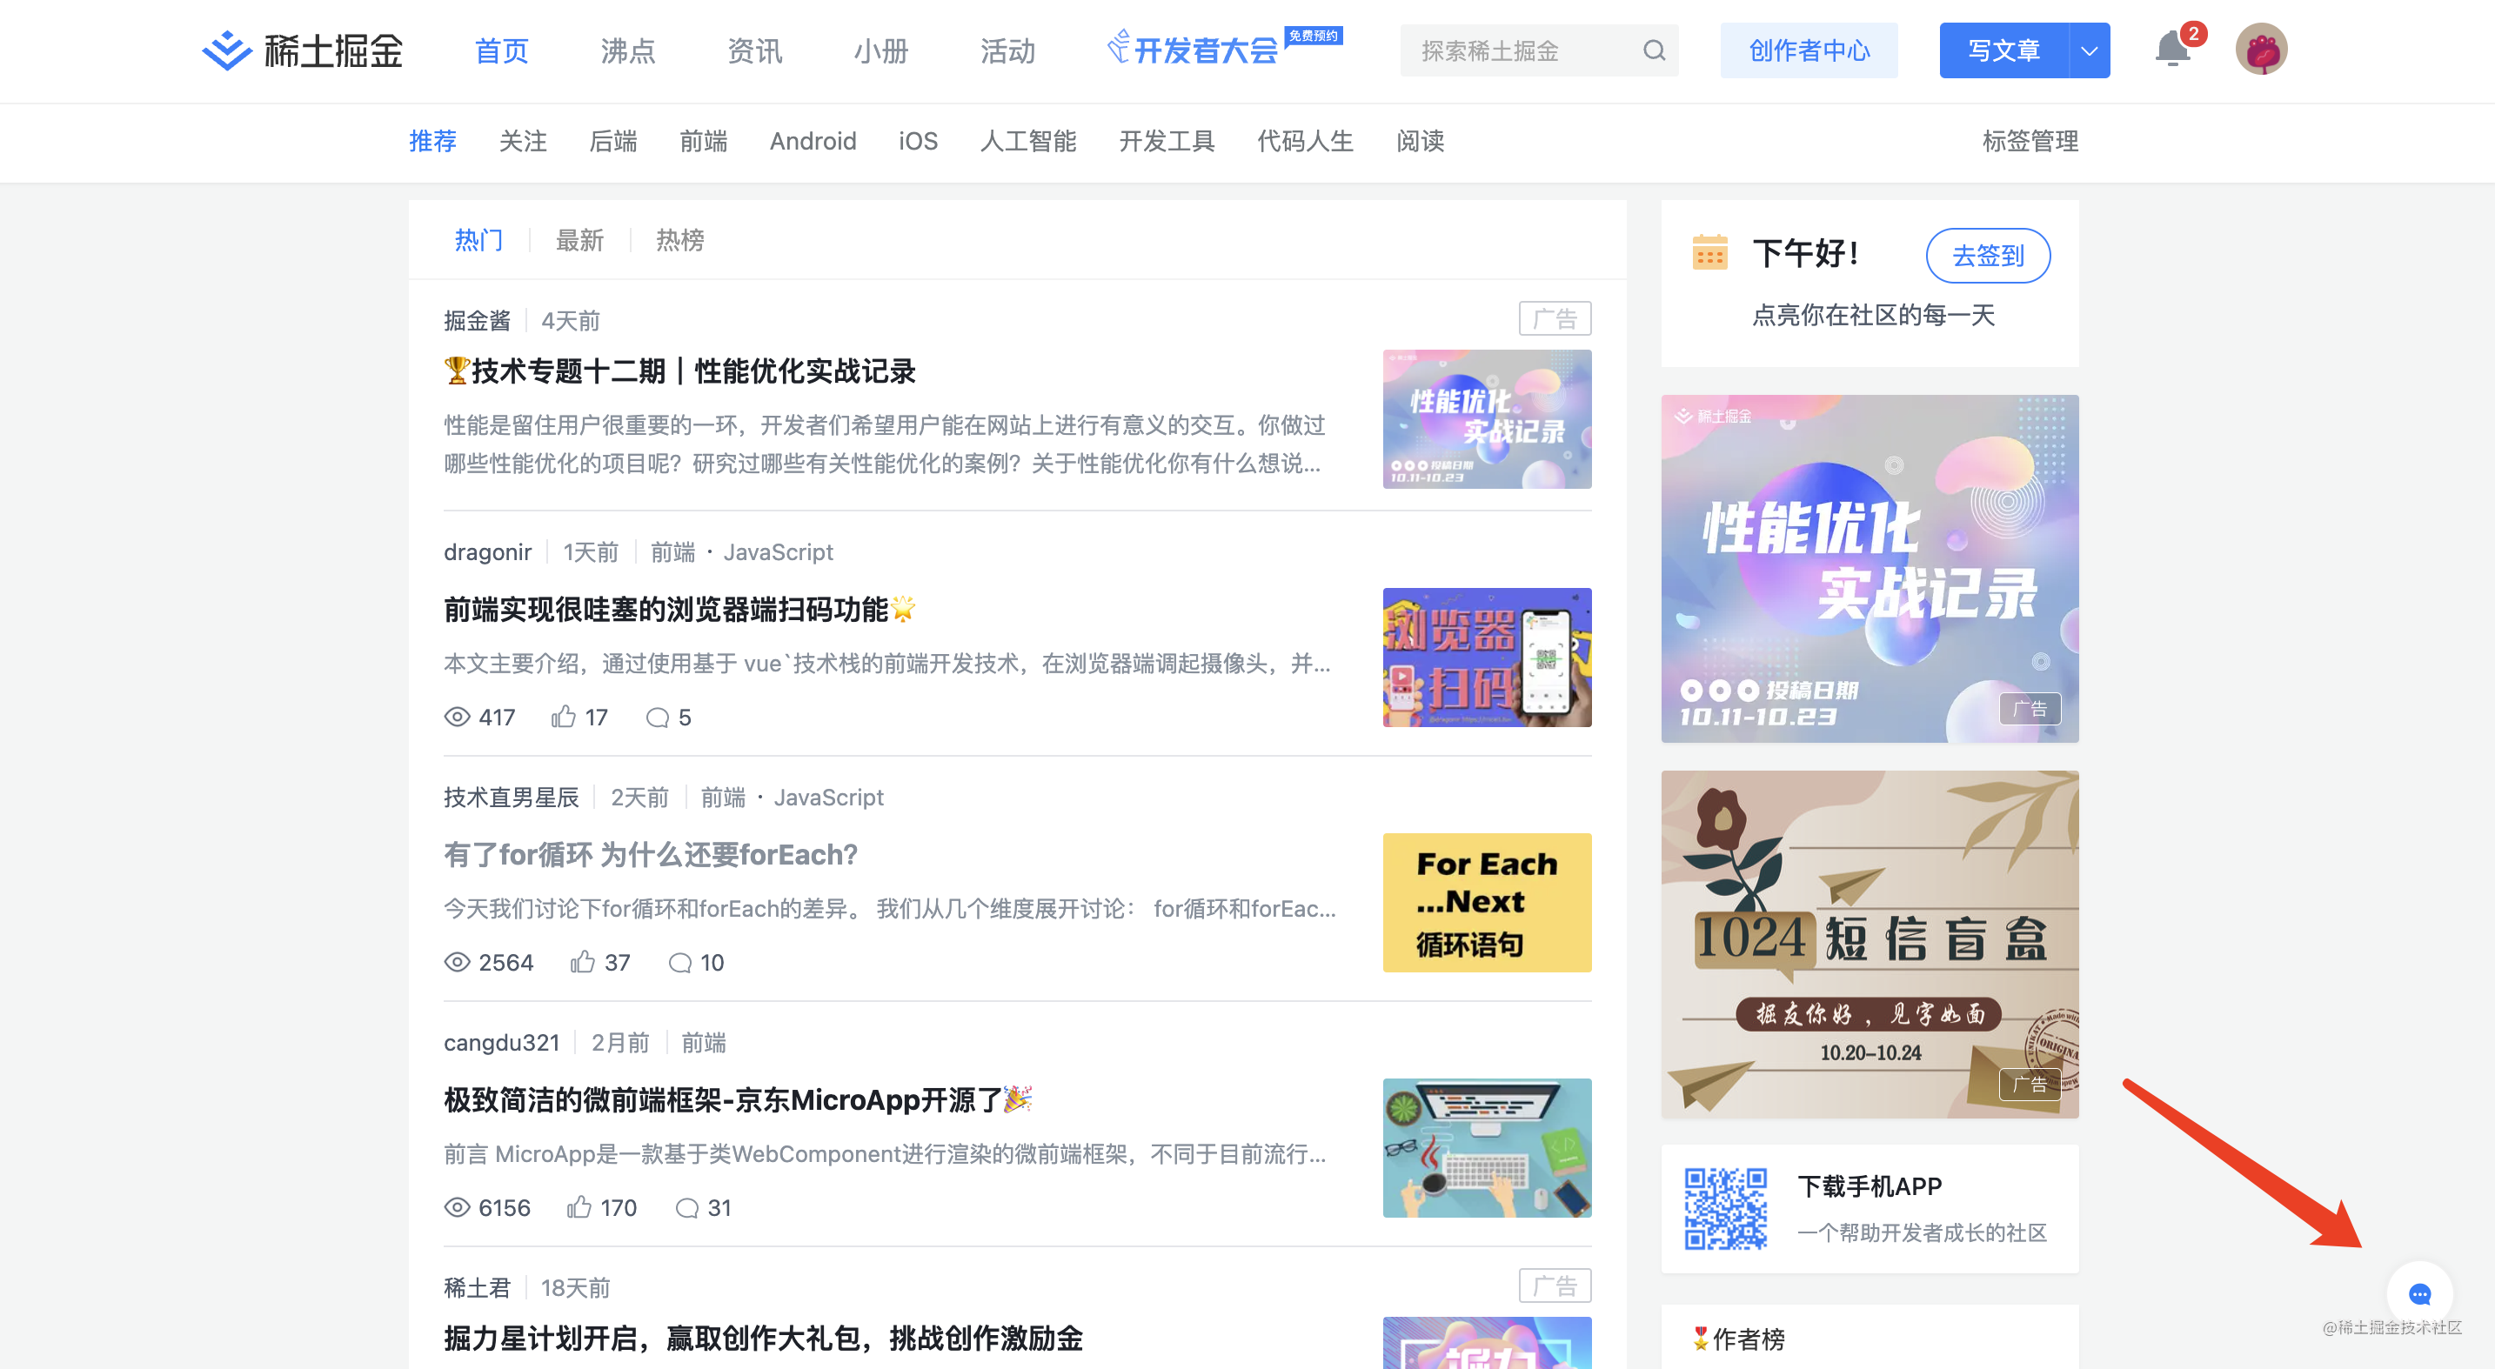This screenshot has width=2495, height=1369.
Task: Select the 热榜 sort tab
Action: click(680, 239)
